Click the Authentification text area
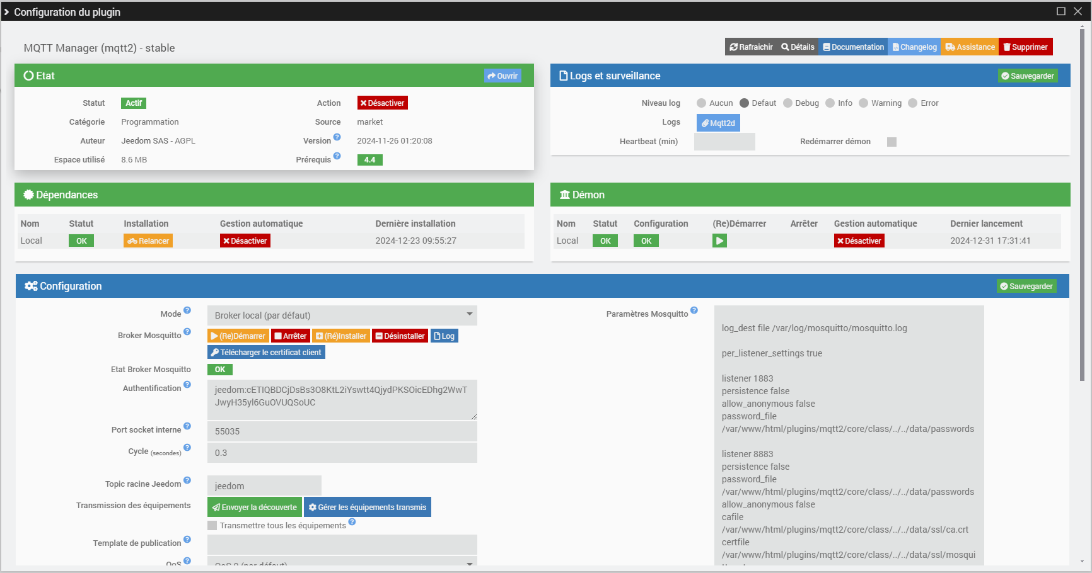 tap(342, 400)
